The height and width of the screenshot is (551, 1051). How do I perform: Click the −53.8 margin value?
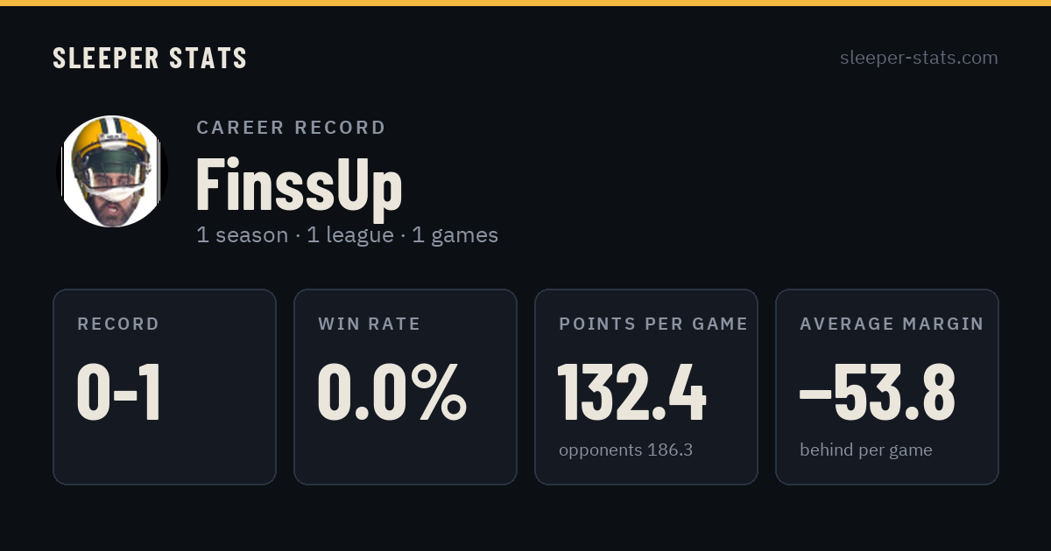click(x=877, y=393)
